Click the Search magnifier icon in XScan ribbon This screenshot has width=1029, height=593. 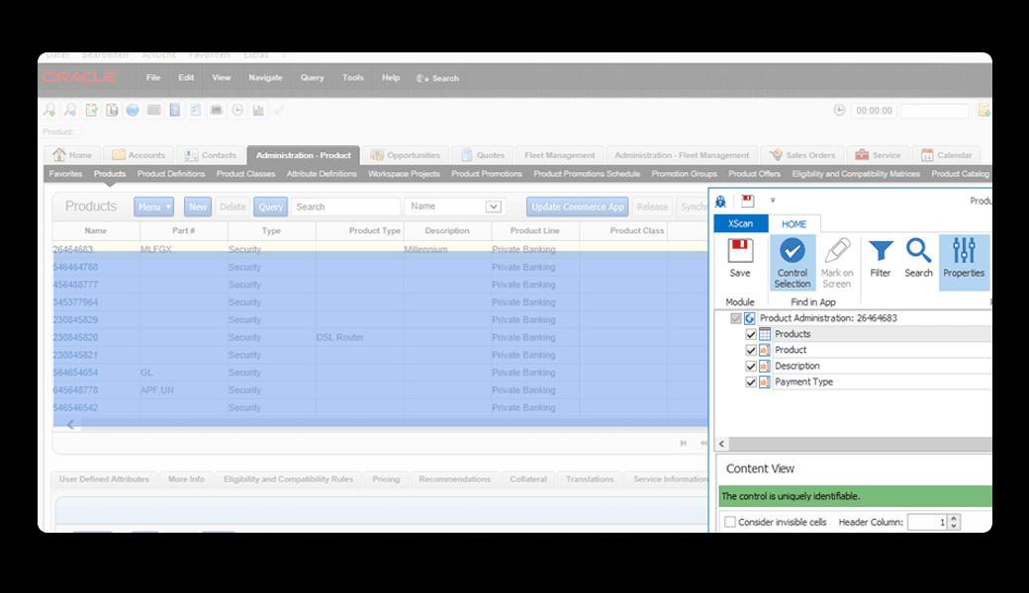click(918, 260)
